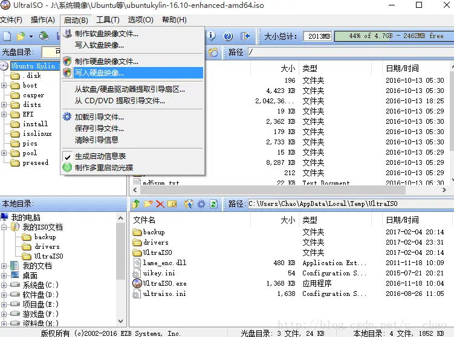Click the Up folder icon in local toolbar

136,204
